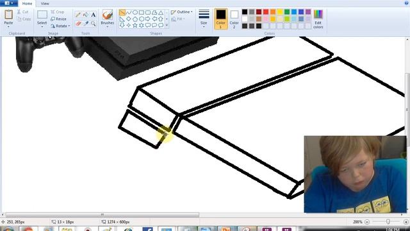Pick the dark red color swatch
The width and height of the screenshot is (410, 231).
[x=259, y=12]
